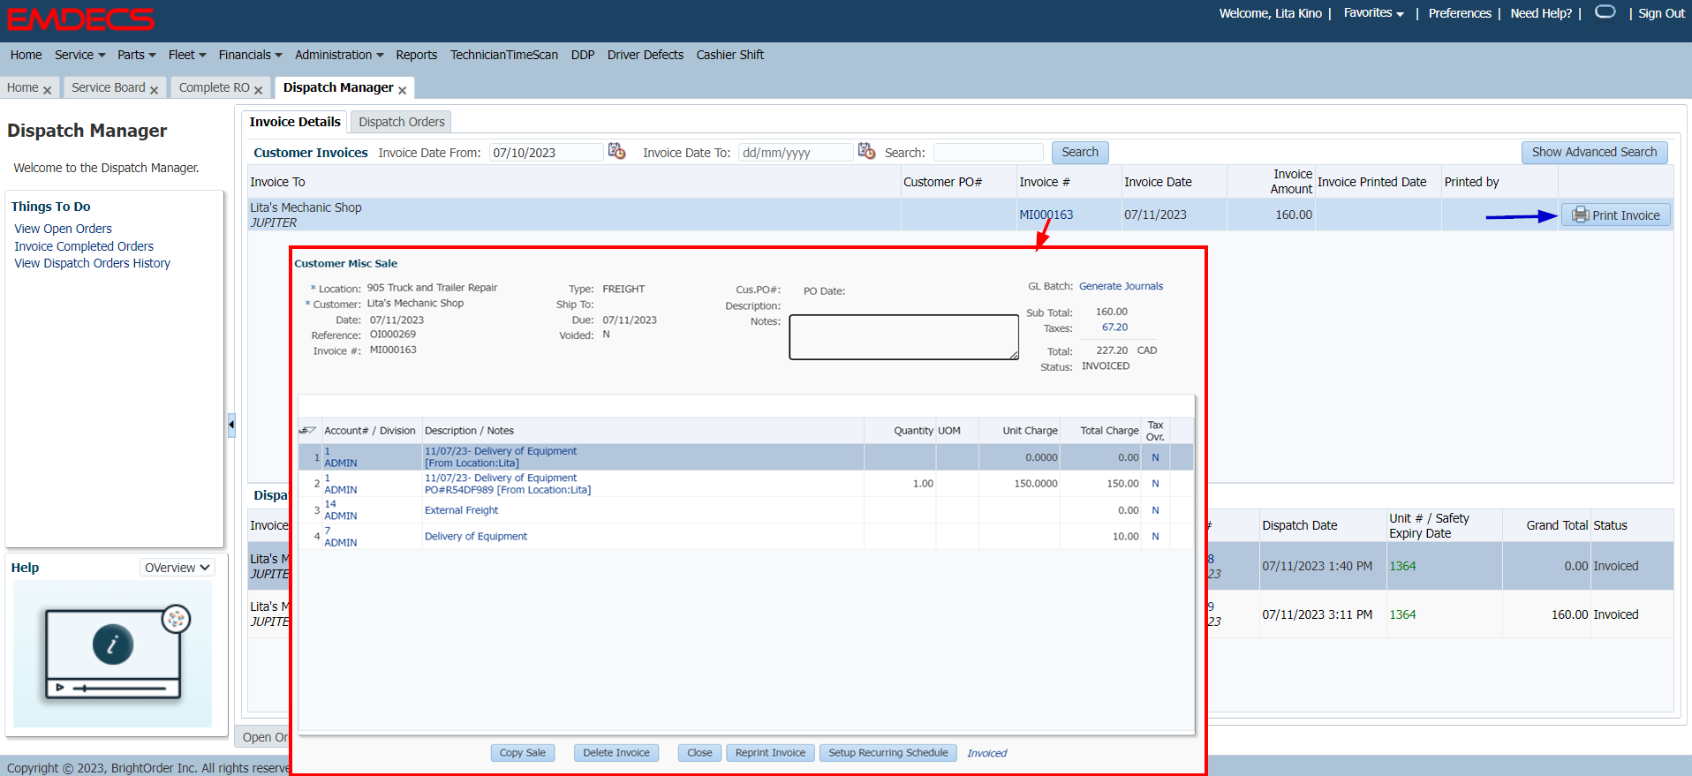Open the Administration menu
The height and width of the screenshot is (776, 1692).
[339, 55]
